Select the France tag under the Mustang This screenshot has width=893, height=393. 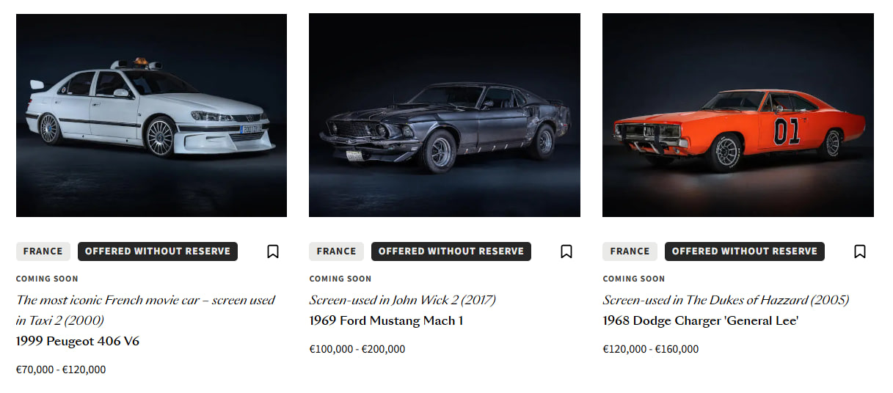point(337,251)
